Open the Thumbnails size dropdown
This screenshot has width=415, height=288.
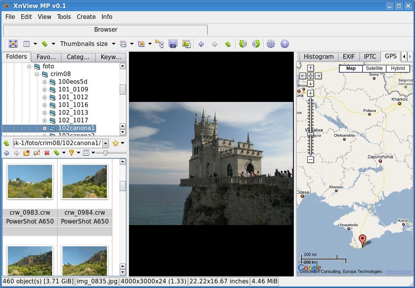[x=88, y=44]
